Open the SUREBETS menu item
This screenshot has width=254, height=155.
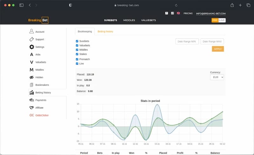[110, 20]
